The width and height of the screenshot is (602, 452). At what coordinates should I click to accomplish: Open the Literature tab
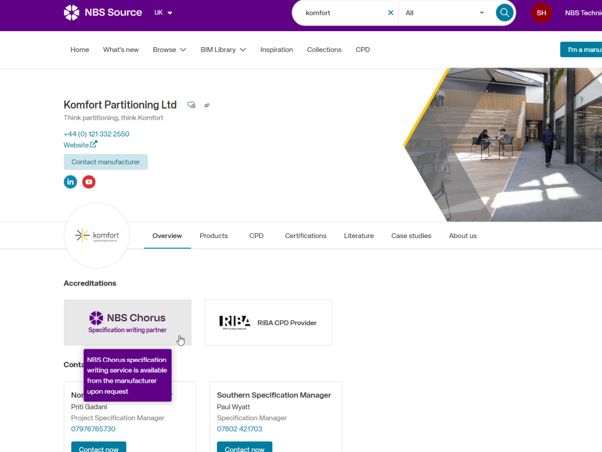(x=359, y=236)
